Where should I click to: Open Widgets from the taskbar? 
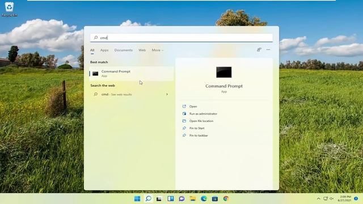coord(171,199)
